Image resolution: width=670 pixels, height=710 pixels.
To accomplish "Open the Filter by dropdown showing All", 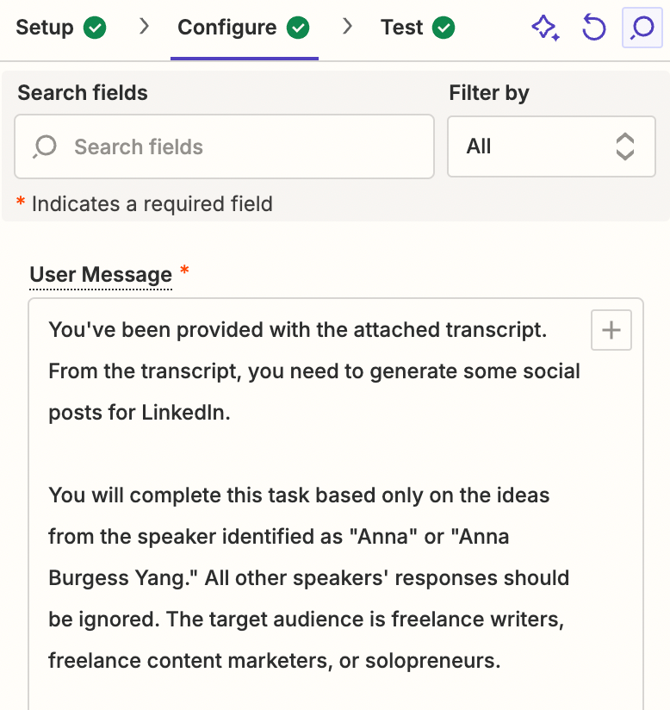I will 551,146.
